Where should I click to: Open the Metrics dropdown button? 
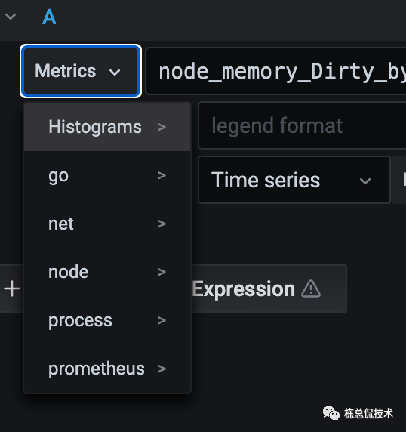tap(81, 71)
